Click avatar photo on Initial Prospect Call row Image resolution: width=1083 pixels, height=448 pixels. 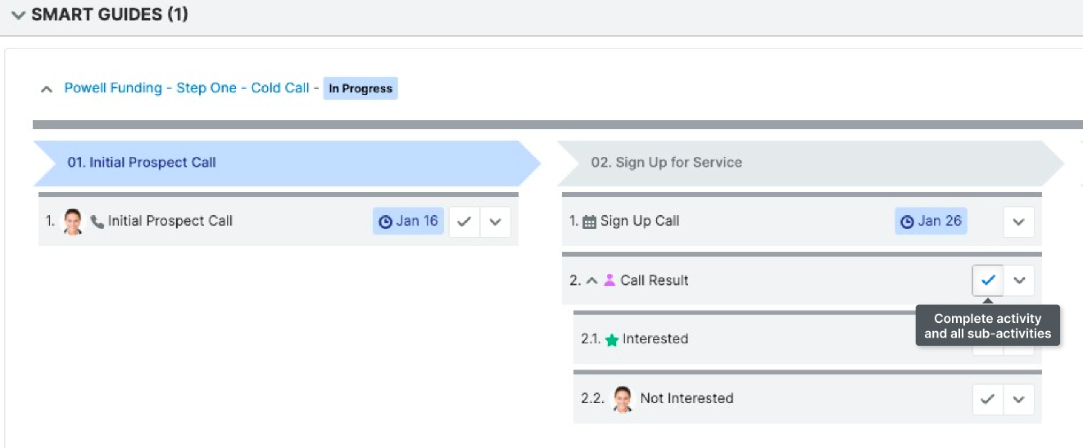(73, 222)
